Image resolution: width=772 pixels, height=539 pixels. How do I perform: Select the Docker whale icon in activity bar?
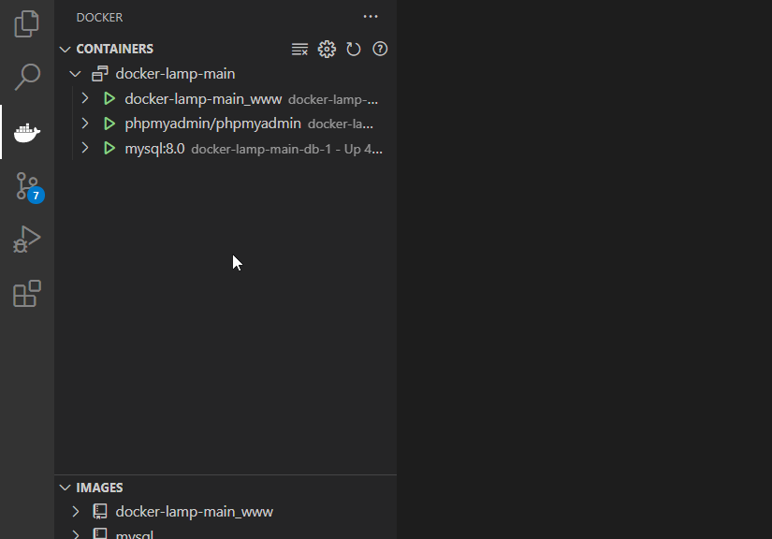(26, 132)
